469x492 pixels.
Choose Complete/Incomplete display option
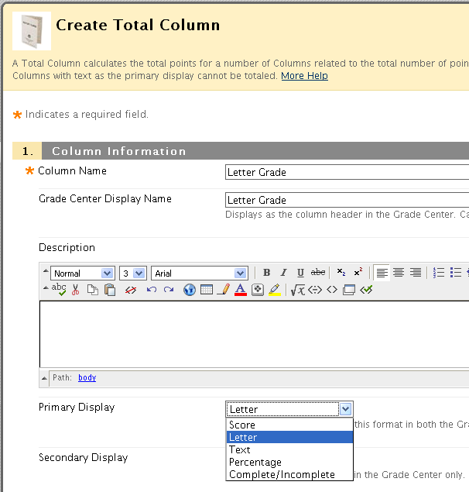click(289, 474)
